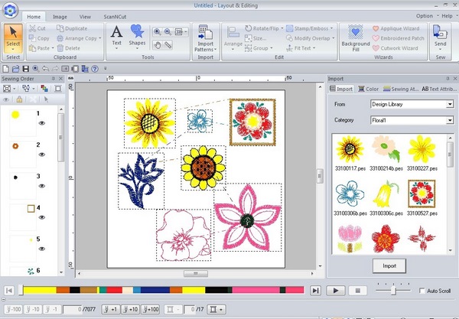Toggle visibility eye of sewing item 2
The height and width of the screenshot is (319, 459).
click(42, 155)
